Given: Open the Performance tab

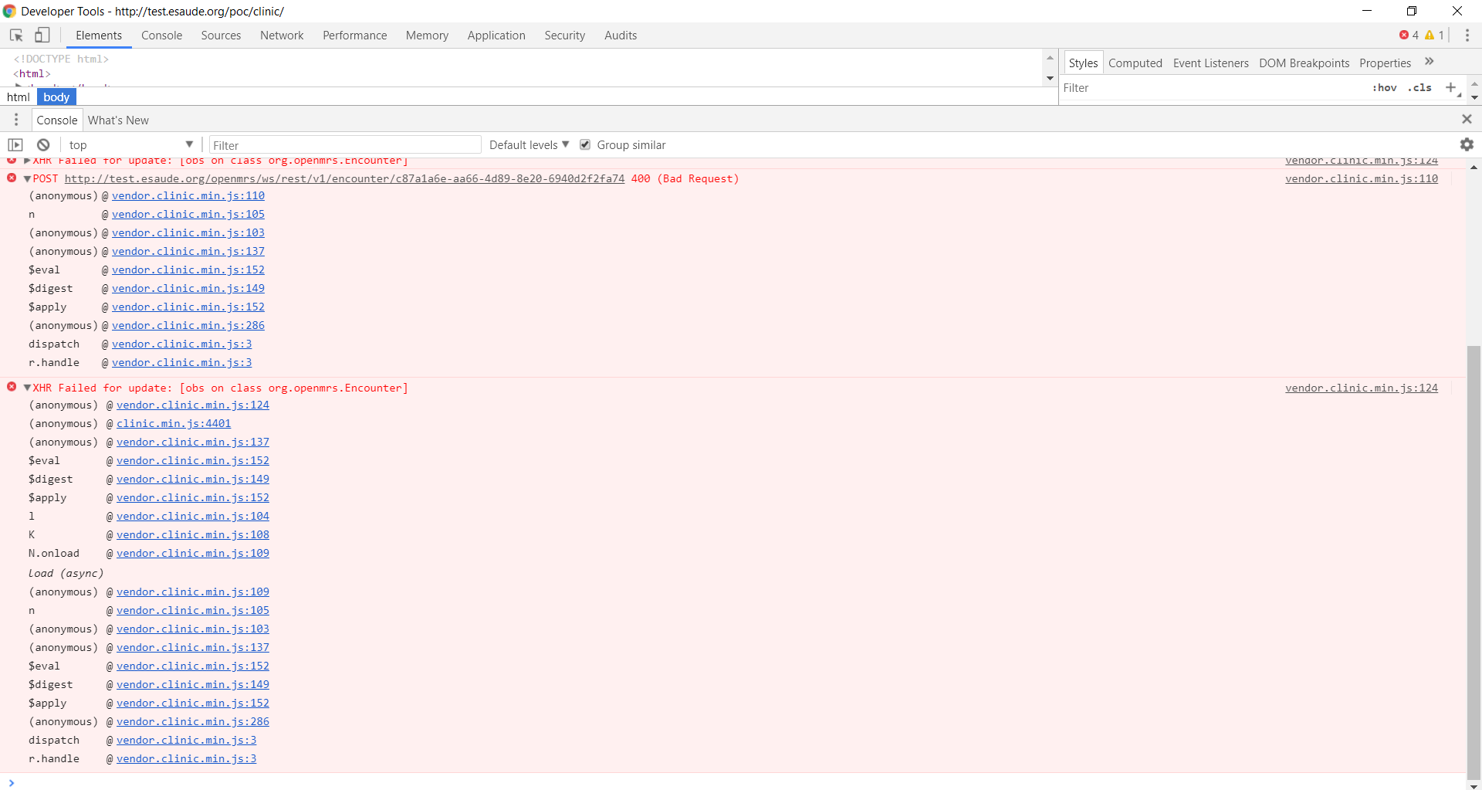Looking at the screenshot, I should (355, 36).
